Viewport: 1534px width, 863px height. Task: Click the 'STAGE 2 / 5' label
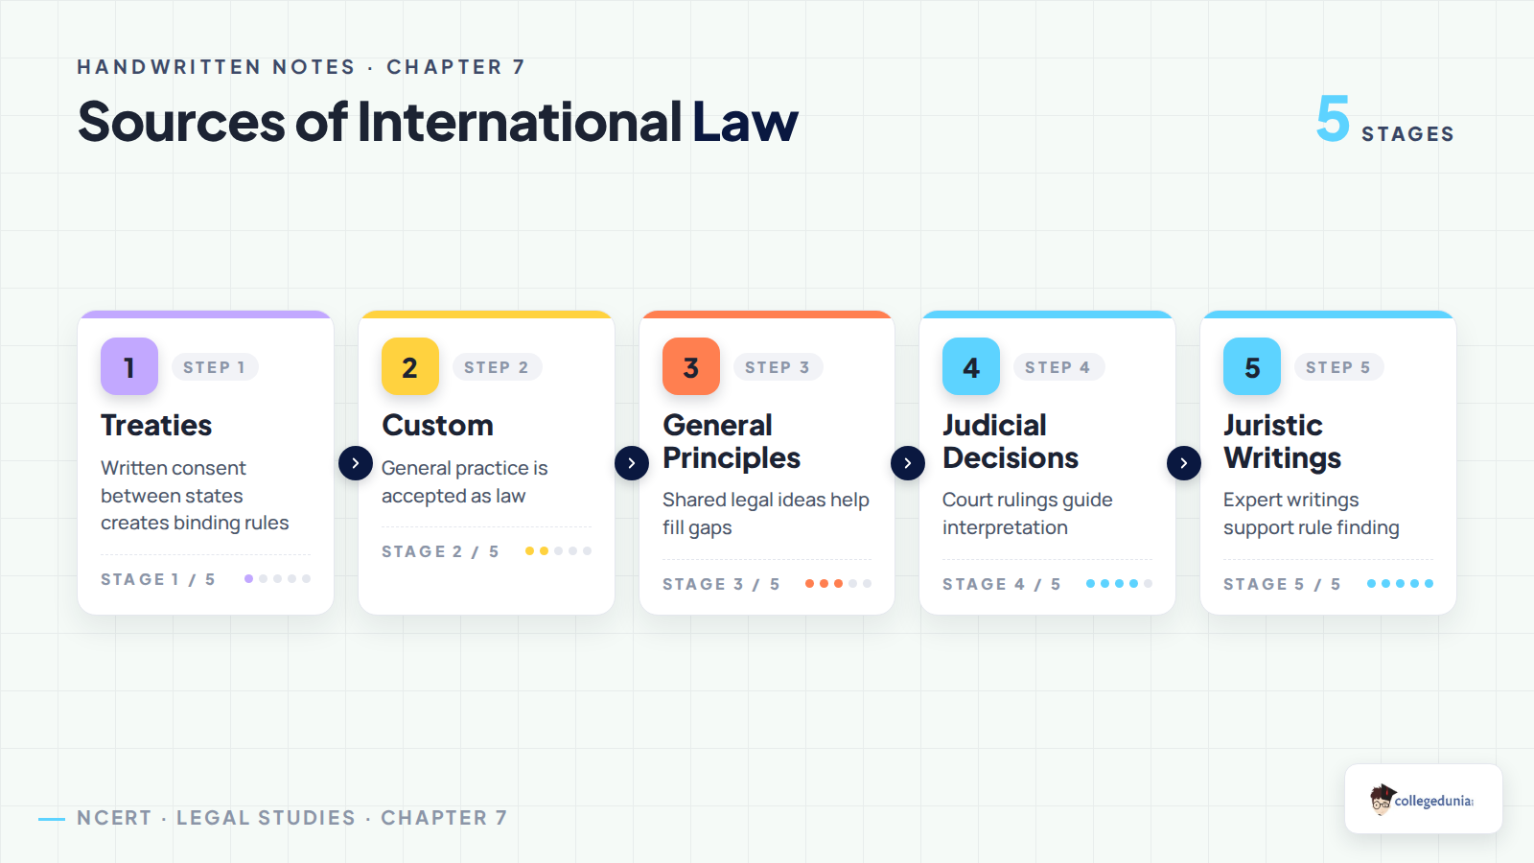[440, 551]
